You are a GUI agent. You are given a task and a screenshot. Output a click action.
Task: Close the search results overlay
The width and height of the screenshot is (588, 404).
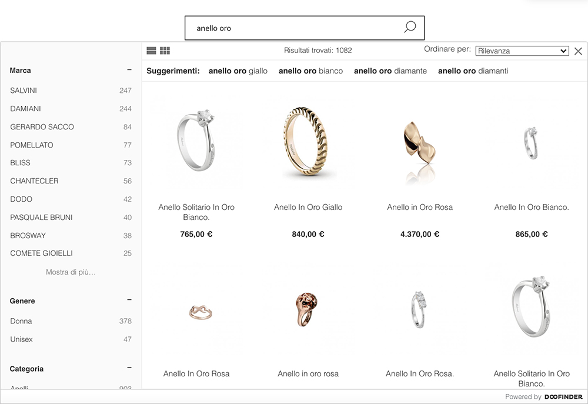[578, 51]
